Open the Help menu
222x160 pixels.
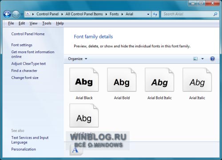(60, 23)
